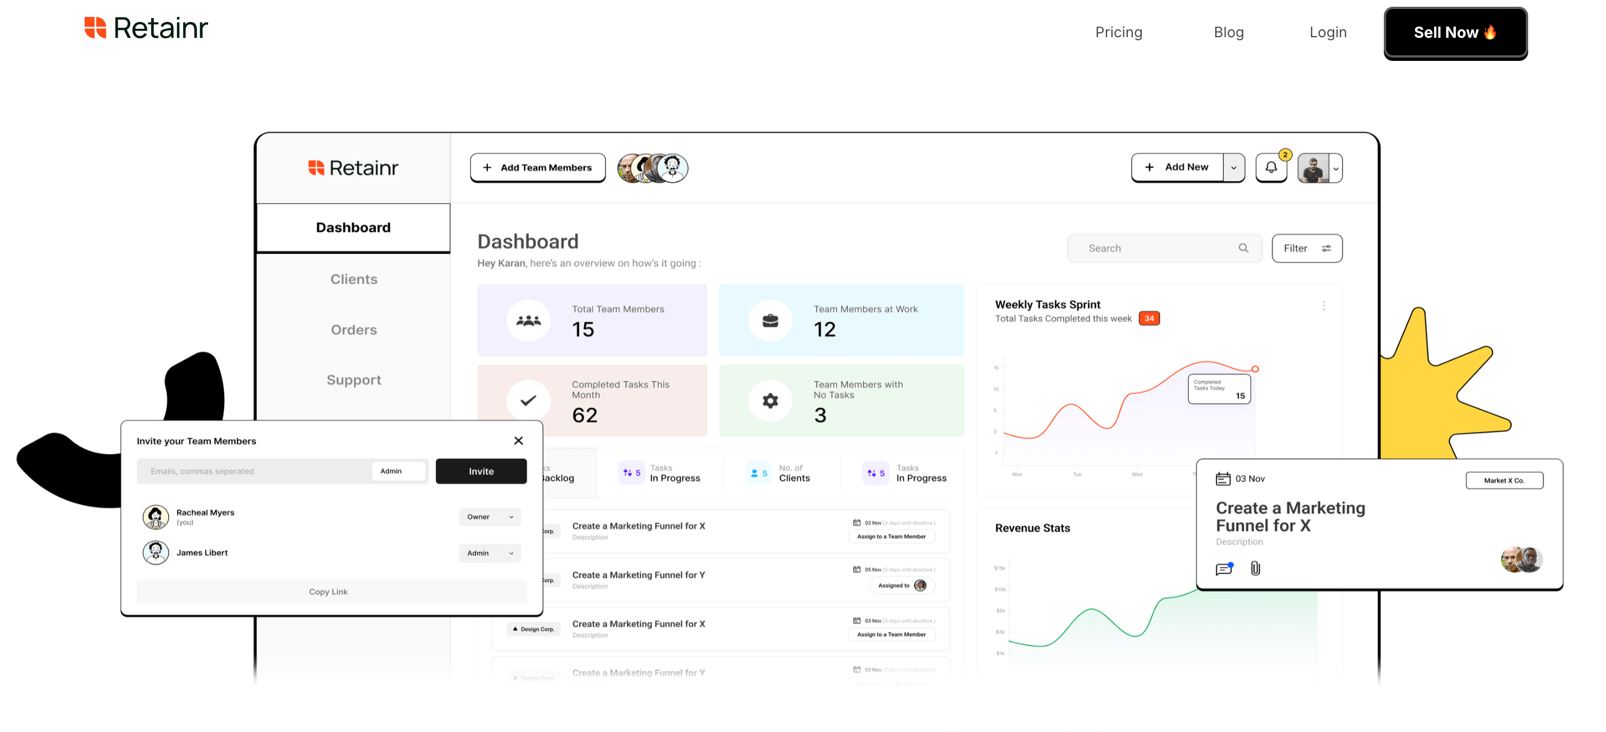Click the search magnifier icon
Viewport: 1606px width, 732px height.
(x=1243, y=248)
